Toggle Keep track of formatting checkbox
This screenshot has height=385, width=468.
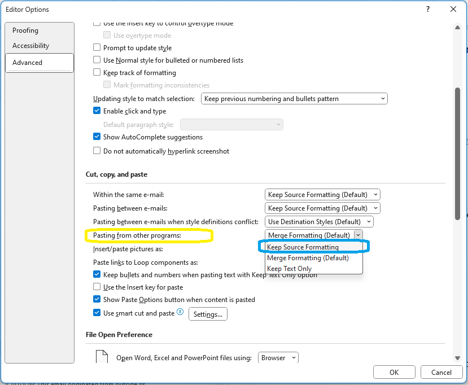click(97, 73)
